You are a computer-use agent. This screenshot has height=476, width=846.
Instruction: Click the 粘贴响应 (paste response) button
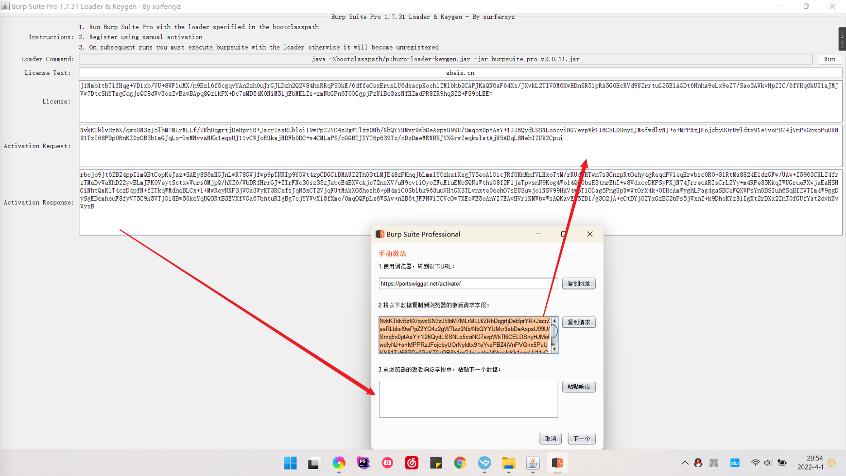coord(578,387)
